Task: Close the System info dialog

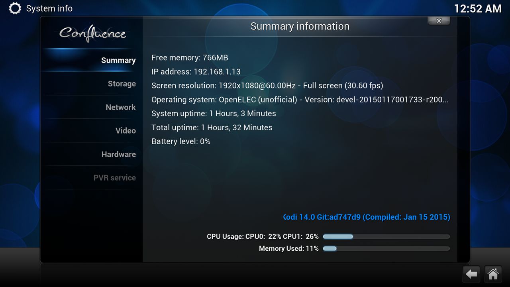Action: 439,21
